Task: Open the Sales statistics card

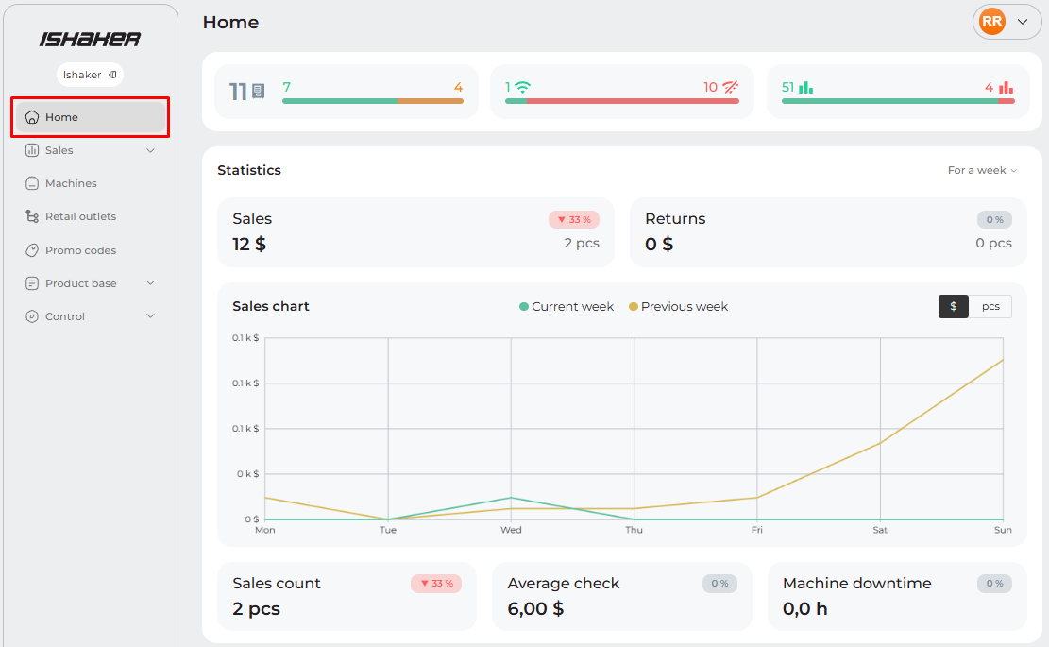Action: [415, 232]
